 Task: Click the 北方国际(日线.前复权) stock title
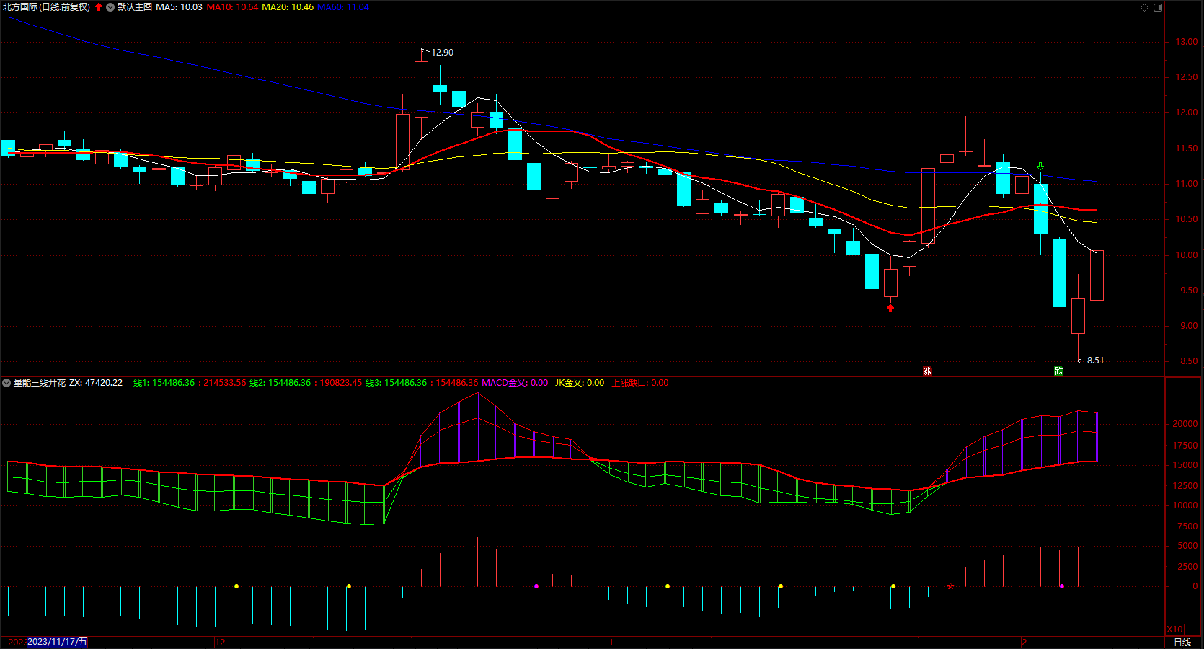[x=47, y=7]
